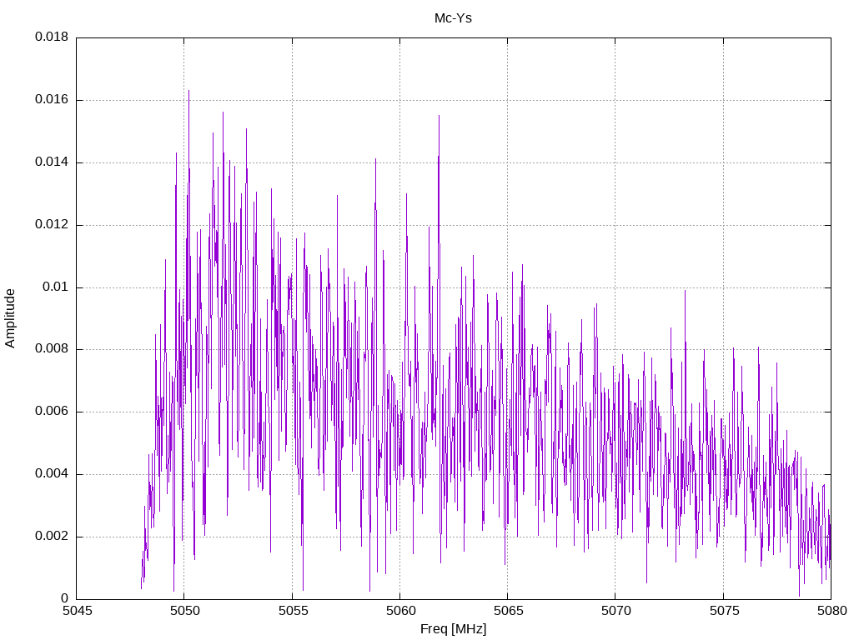Viewport: 854px width, 640px height.
Task: Click the 0.016 y-axis tick label
Action: coord(52,100)
